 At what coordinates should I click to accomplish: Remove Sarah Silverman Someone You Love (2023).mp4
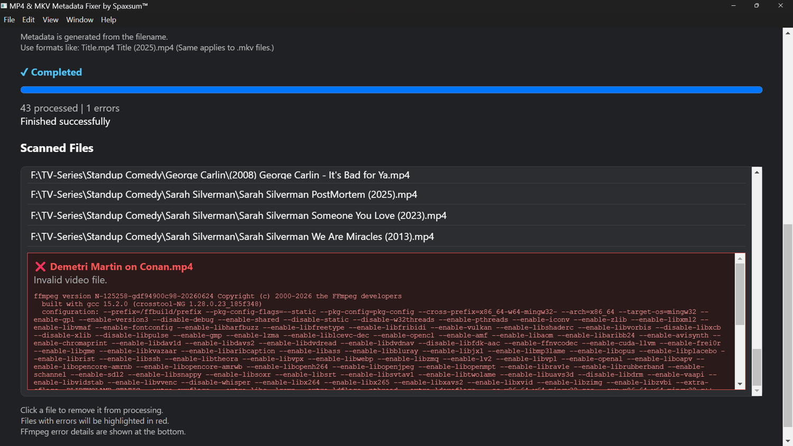(386, 215)
